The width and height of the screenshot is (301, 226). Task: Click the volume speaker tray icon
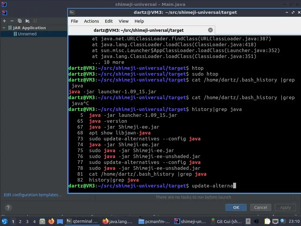[x=256, y=221]
